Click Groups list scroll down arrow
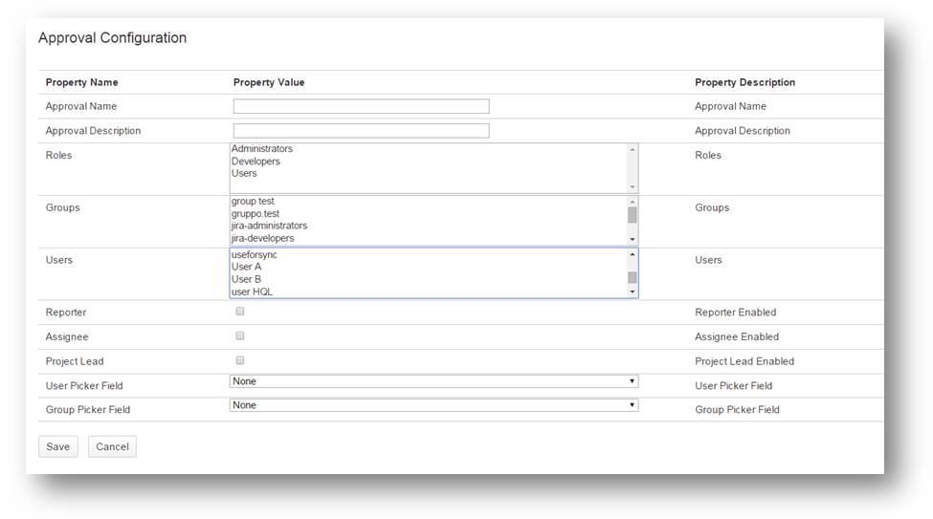 [632, 238]
